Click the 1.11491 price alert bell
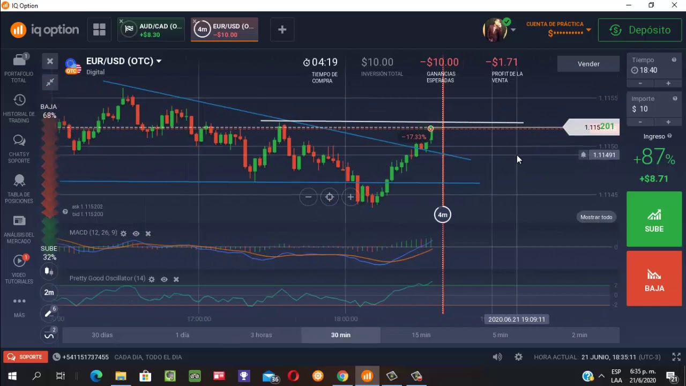 click(x=583, y=155)
